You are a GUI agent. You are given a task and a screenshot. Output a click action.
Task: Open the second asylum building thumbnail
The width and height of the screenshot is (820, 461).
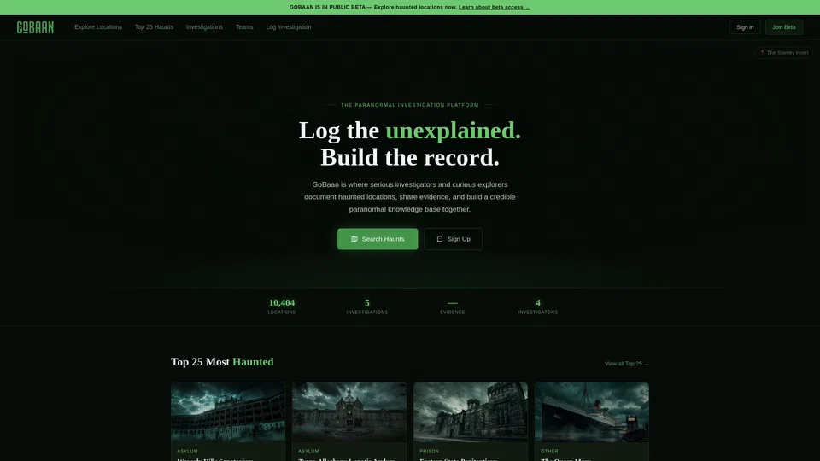(x=349, y=411)
